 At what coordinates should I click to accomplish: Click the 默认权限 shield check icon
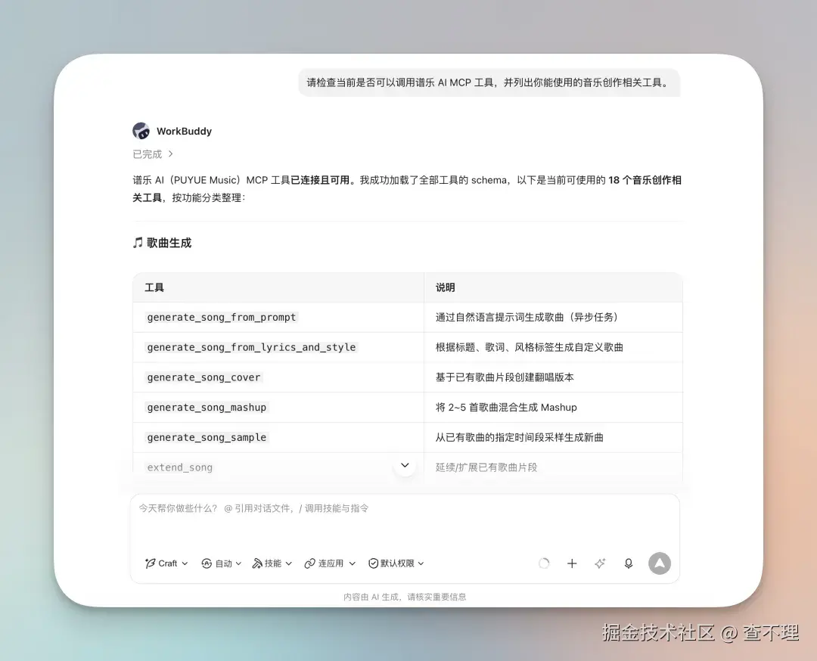click(373, 563)
